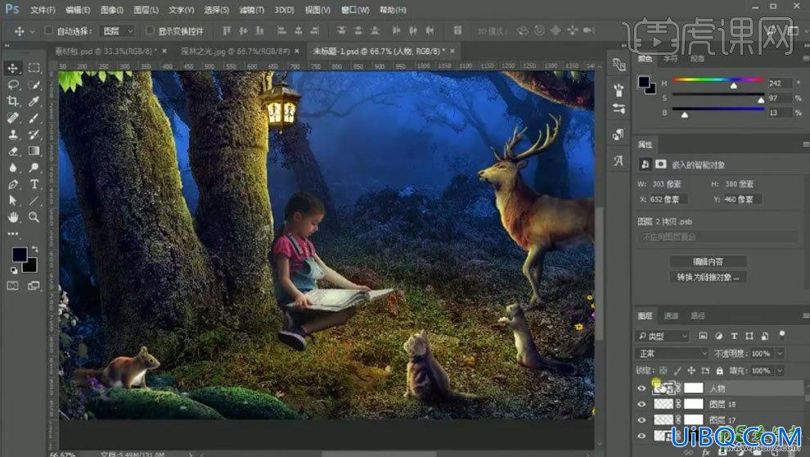Select the Eraser tool
Viewport: 810px width, 457px height.
[13, 151]
